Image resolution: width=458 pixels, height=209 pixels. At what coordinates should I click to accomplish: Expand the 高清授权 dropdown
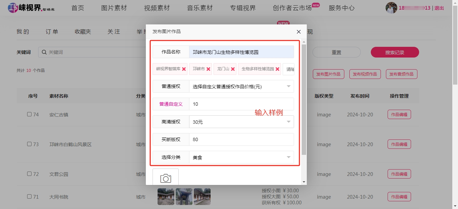(x=241, y=122)
